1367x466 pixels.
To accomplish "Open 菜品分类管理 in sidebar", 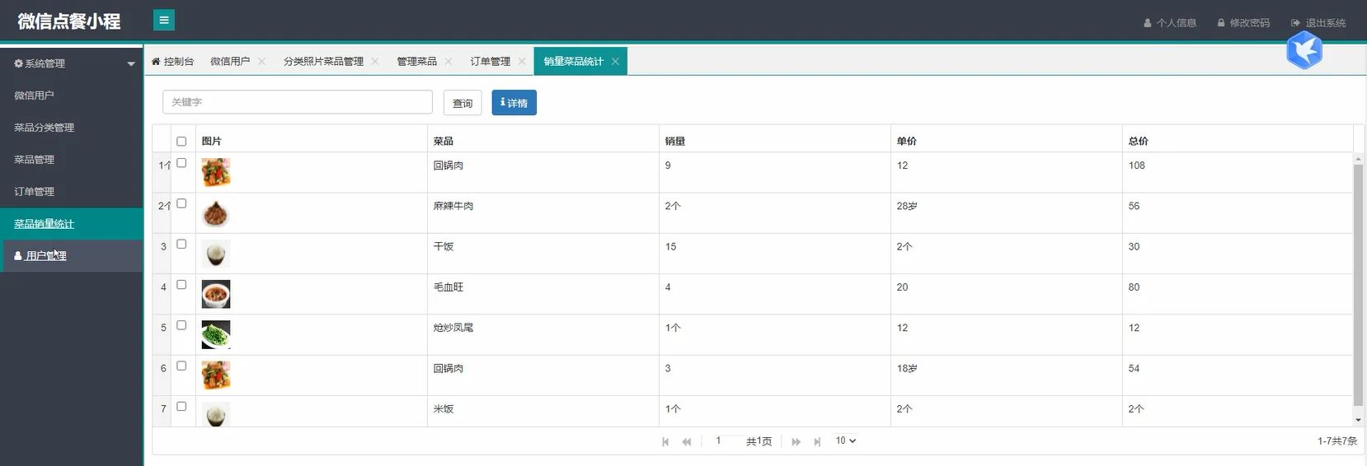I will [x=72, y=128].
